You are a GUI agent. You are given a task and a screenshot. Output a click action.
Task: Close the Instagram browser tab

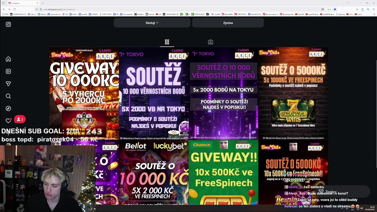pos(37,3)
